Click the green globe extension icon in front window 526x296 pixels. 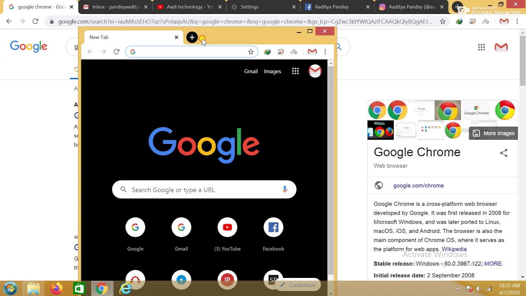click(x=268, y=52)
